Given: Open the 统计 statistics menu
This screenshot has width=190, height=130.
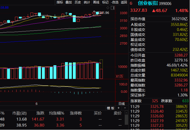Looking at the screenshot, I should click(x=87, y=2).
